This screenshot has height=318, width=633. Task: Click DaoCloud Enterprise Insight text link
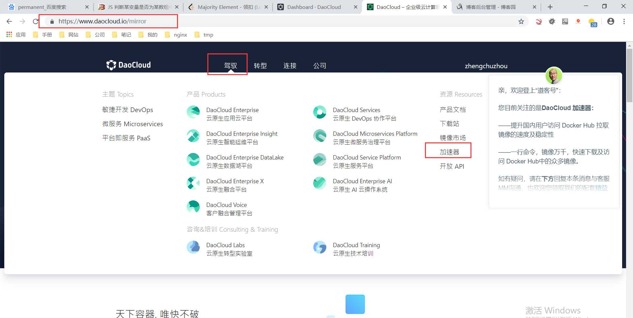tap(242, 134)
